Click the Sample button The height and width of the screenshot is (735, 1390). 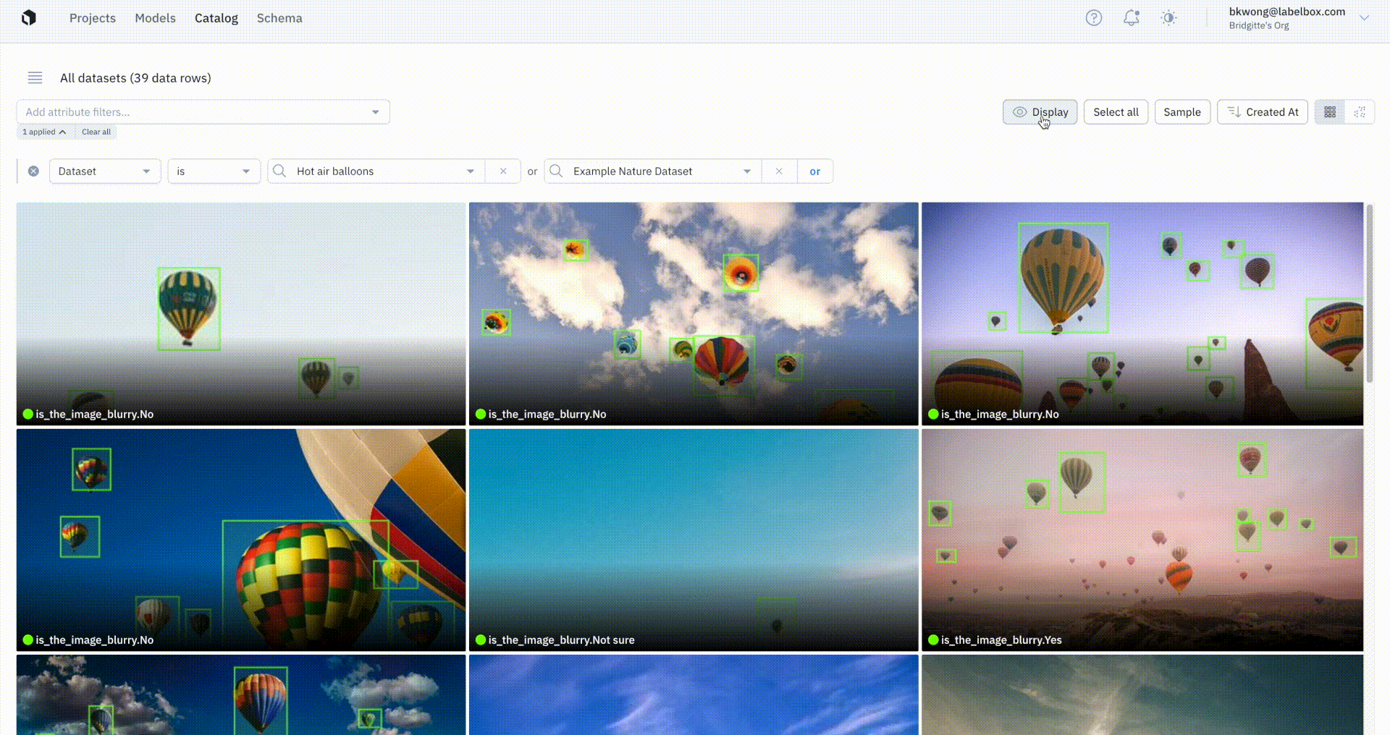click(x=1182, y=112)
